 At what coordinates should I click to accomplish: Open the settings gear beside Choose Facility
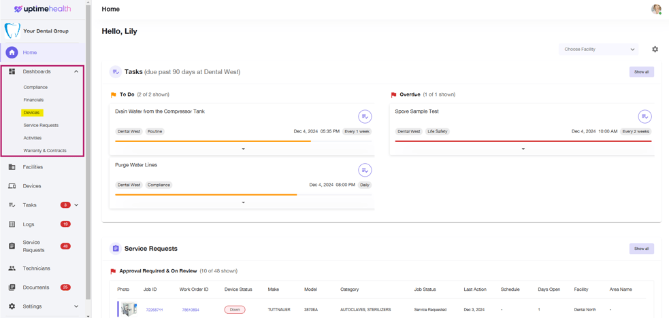tap(655, 50)
